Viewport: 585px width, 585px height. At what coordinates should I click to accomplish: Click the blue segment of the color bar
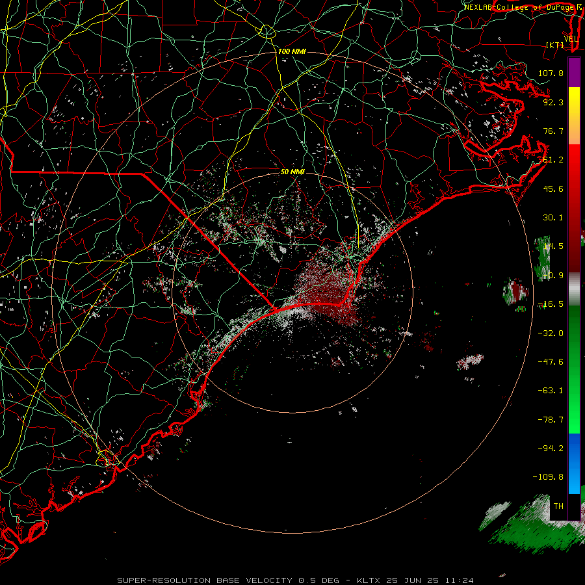574,463
